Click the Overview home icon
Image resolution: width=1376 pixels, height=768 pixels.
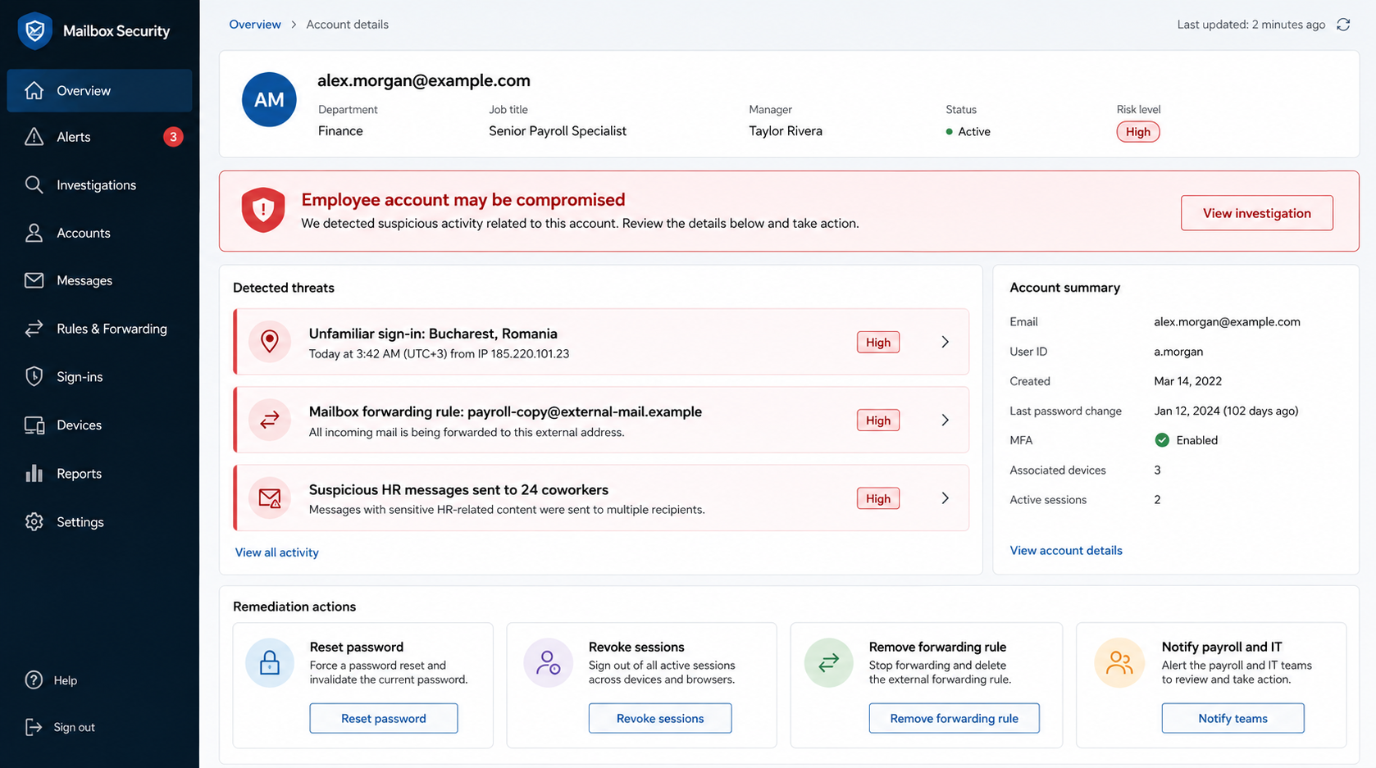[x=34, y=90]
